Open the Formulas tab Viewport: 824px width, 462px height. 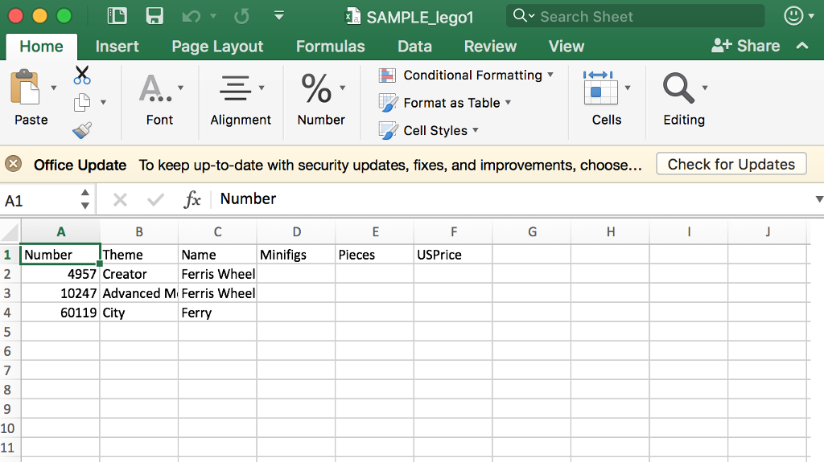click(x=331, y=47)
